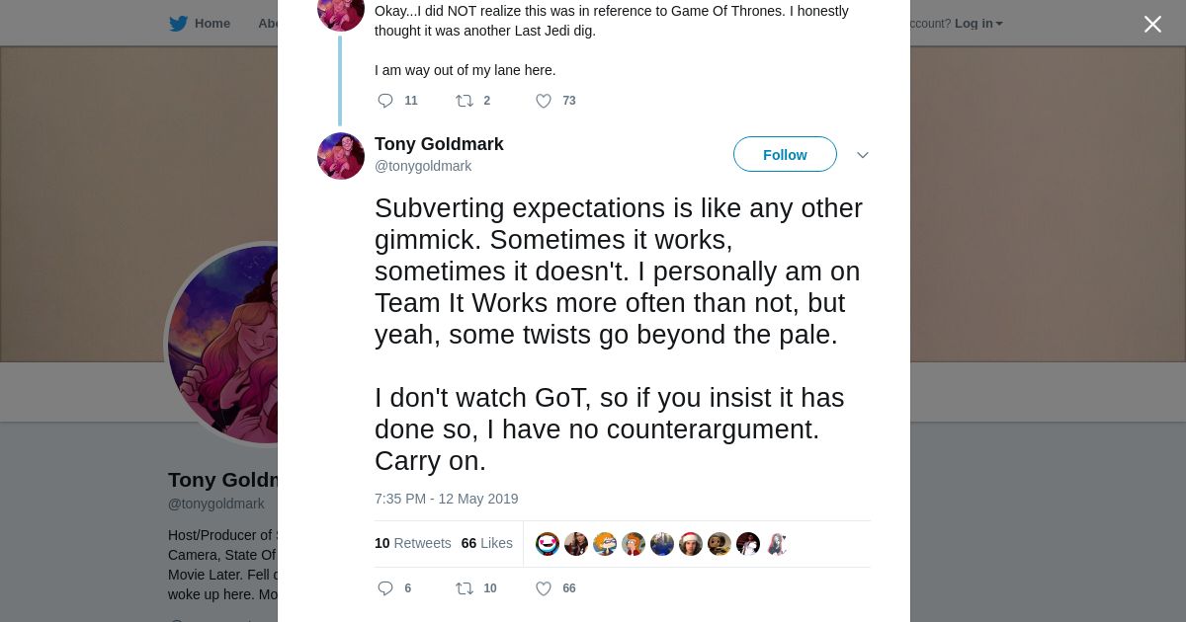Reply to the main tweet
This screenshot has height=622, width=1186.
click(x=385, y=588)
